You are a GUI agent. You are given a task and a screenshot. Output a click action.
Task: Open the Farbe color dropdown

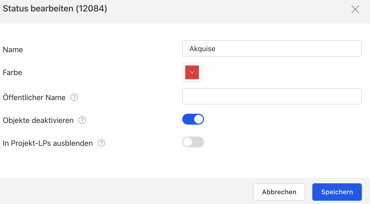[x=192, y=72]
